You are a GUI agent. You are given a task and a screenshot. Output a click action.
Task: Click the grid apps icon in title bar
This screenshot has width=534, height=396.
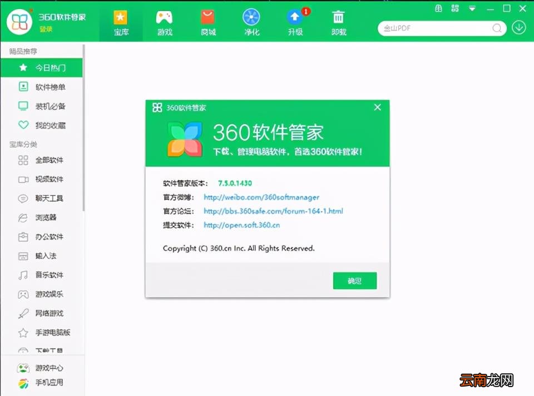click(x=455, y=8)
